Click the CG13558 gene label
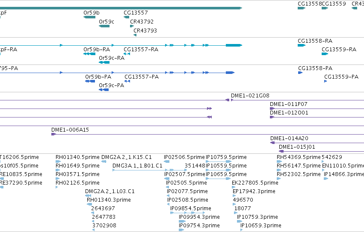This screenshot has height=232, width=364. point(309,4)
